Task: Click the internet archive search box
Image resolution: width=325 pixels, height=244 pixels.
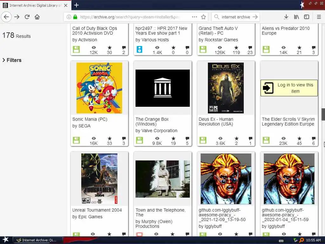Action: [x=235, y=17]
